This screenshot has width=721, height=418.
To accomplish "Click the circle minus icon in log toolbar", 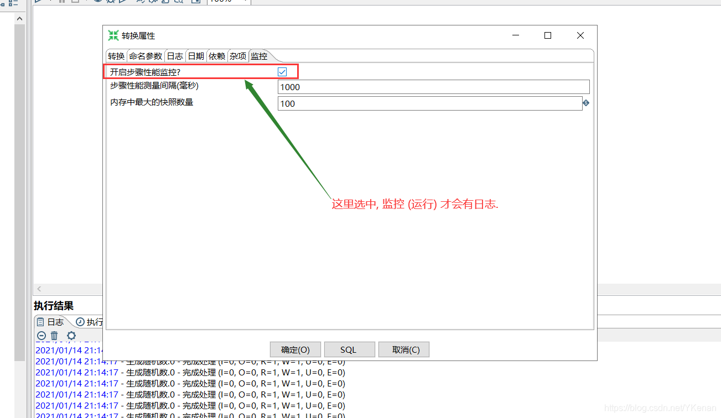I will 42,336.
